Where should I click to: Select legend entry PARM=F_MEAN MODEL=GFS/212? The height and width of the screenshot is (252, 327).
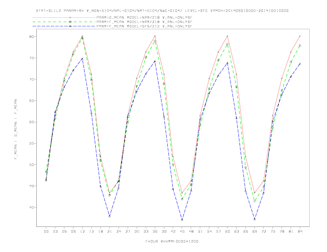point(144,26)
